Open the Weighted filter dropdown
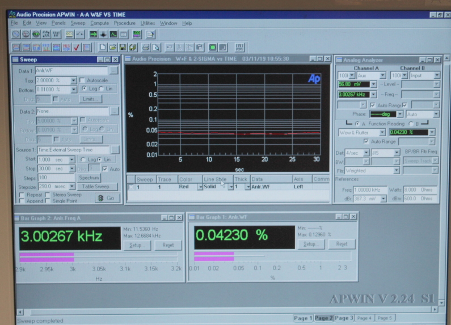This screenshot has width=451, height=325. (x=397, y=171)
